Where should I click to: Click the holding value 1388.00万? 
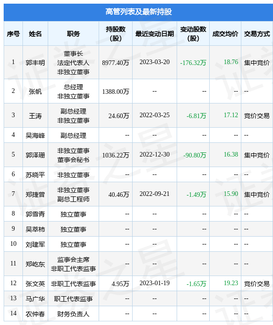click(116, 92)
